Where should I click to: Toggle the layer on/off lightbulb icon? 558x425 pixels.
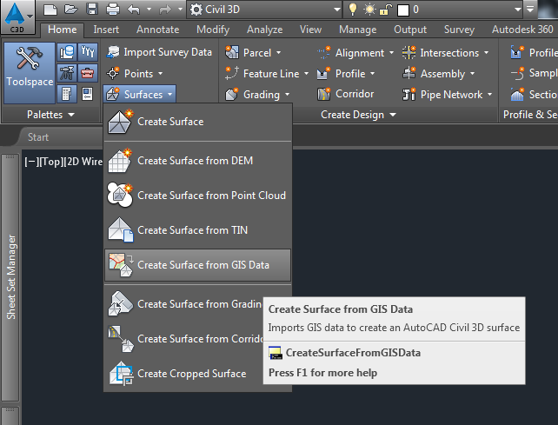(353, 10)
